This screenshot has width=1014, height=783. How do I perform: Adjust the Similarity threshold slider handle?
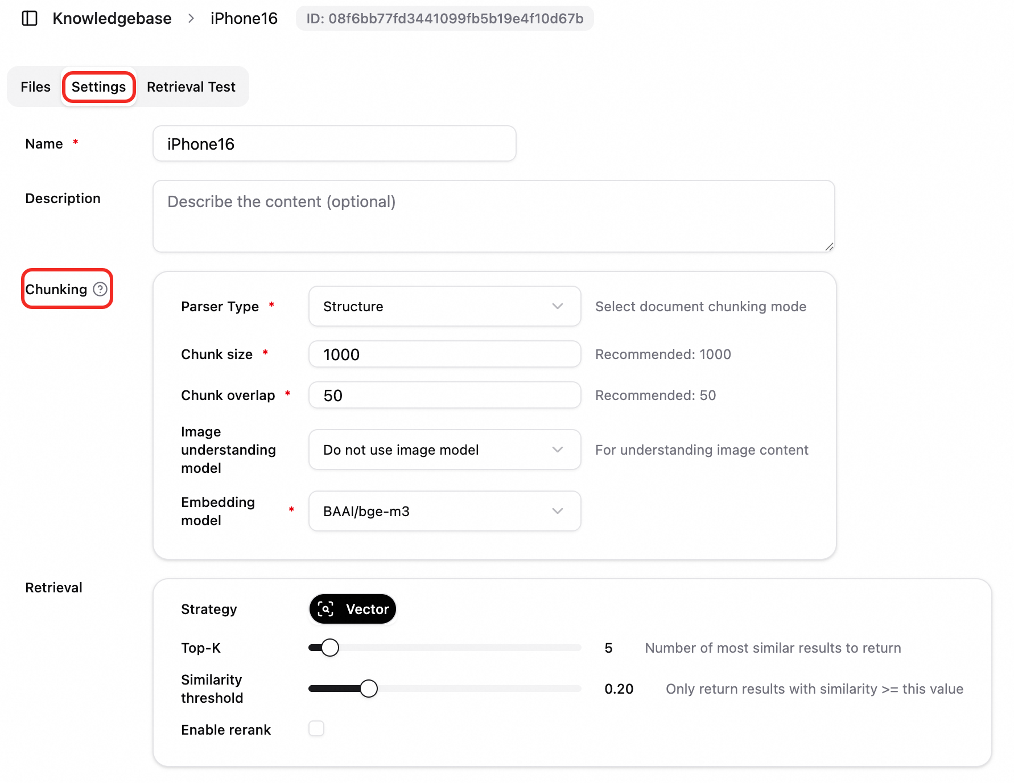click(369, 689)
